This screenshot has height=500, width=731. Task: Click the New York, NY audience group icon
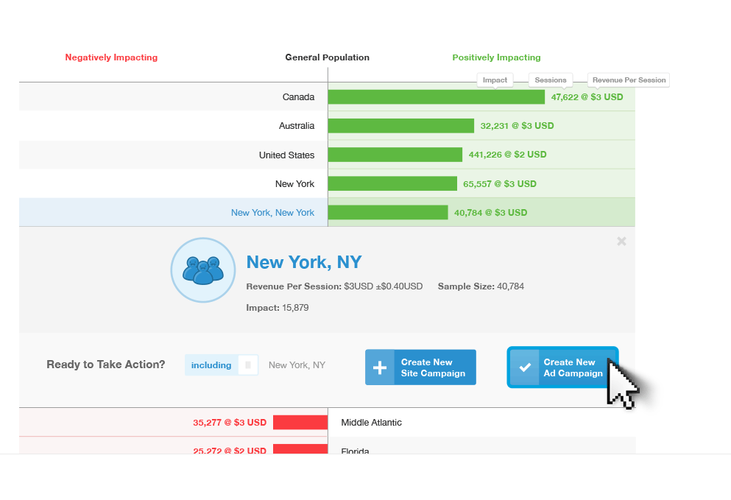coord(202,270)
